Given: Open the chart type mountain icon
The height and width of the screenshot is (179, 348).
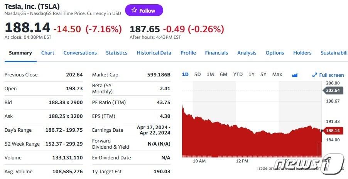Looking at the screenshot, I should pyautogui.click(x=295, y=75).
